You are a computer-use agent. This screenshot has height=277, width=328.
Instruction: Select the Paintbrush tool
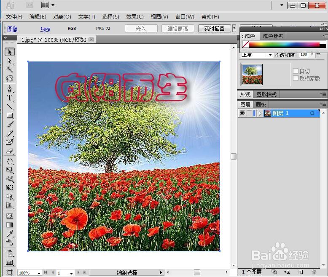(x=10, y=124)
